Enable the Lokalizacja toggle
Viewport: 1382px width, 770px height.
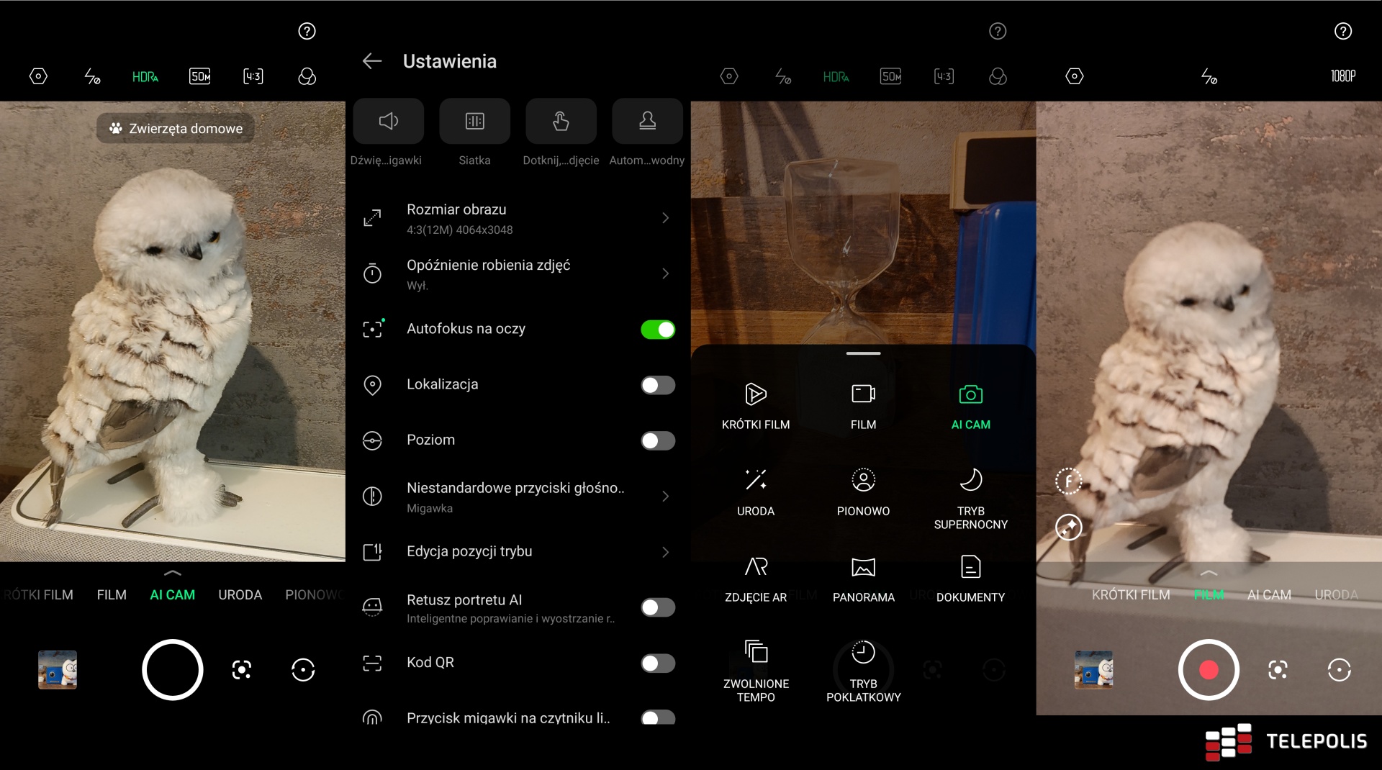[658, 385]
